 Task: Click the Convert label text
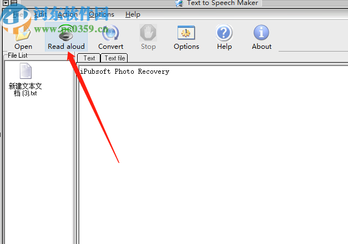tap(110, 47)
